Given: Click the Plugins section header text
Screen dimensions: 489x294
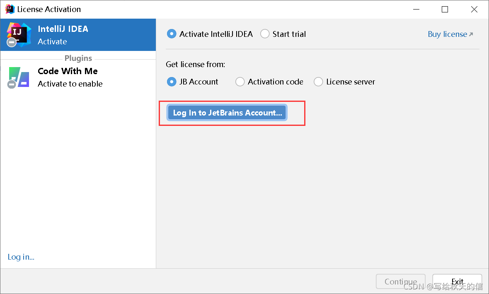Looking at the screenshot, I should [x=78, y=58].
